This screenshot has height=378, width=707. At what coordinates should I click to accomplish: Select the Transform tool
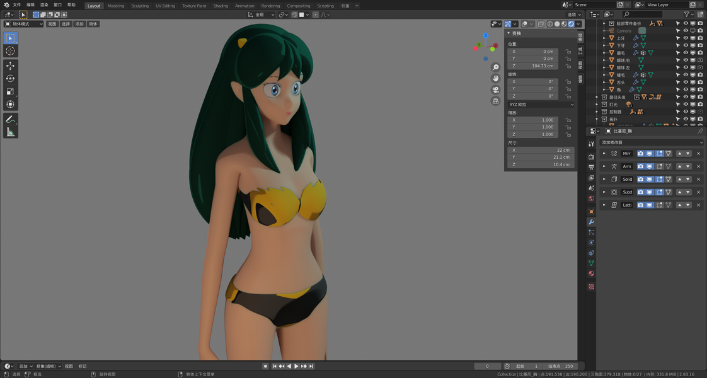pyautogui.click(x=10, y=104)
